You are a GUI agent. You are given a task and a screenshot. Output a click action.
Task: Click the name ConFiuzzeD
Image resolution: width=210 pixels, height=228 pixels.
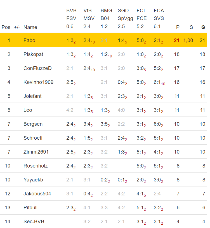click(x=37, y=68)
